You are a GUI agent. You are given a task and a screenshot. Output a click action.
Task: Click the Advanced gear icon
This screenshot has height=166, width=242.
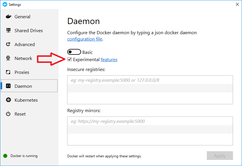[x=8, y=44]
